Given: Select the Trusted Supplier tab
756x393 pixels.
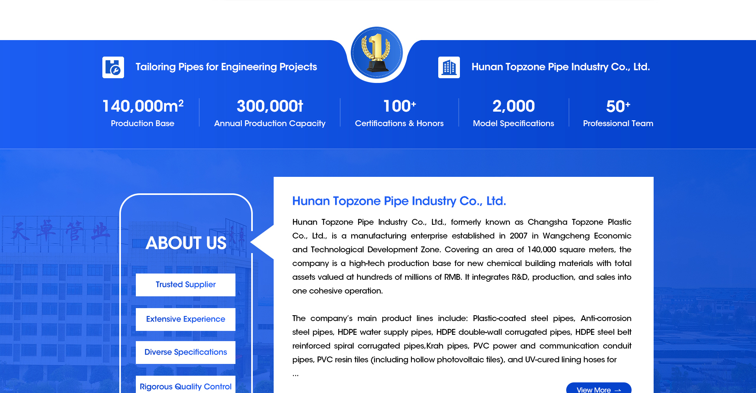Looking at the screenshot, I should pos(185,285).
